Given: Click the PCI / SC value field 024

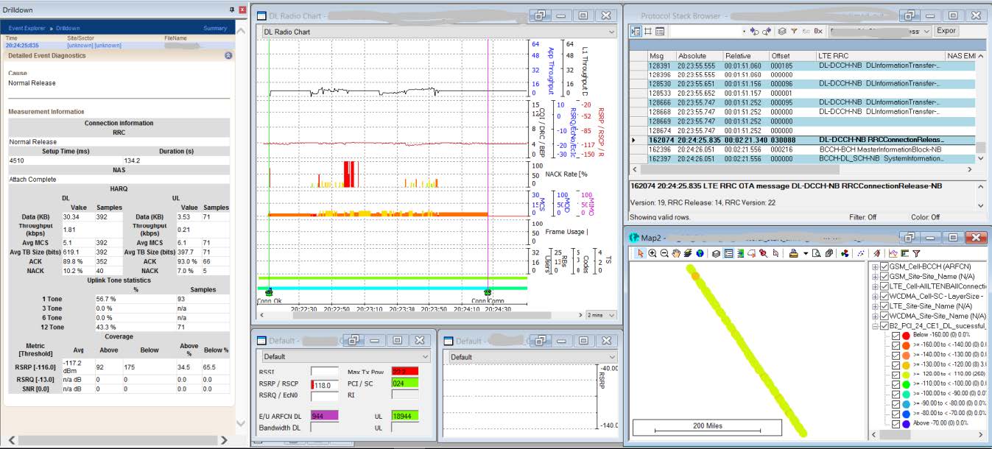Looking at the screenshot, I should click(x=404, y=383).
